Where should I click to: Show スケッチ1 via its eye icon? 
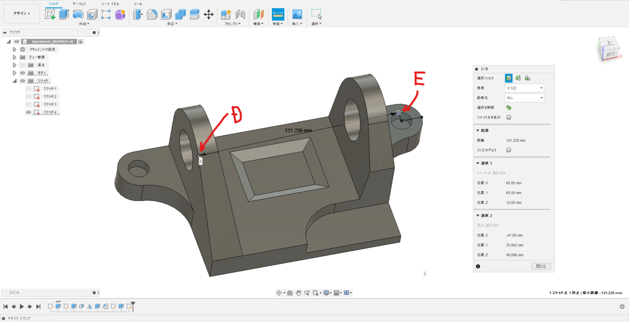pos(29,88)
